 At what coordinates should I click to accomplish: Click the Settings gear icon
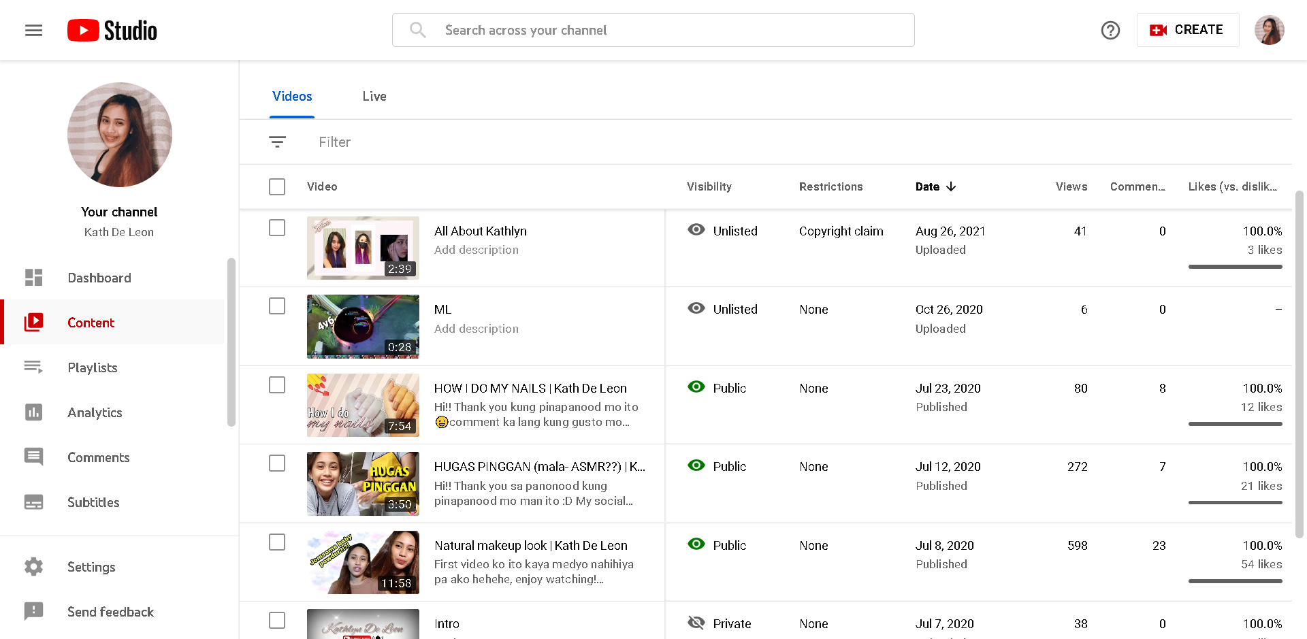coord(34,567)
